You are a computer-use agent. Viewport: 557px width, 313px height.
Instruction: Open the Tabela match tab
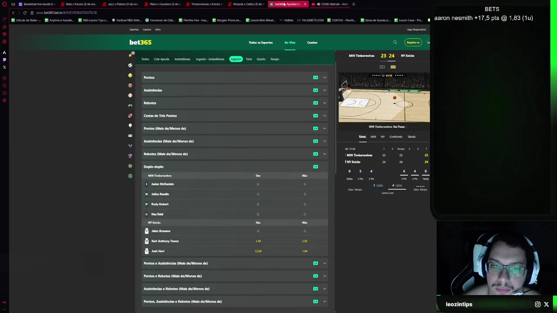(411, 137)
